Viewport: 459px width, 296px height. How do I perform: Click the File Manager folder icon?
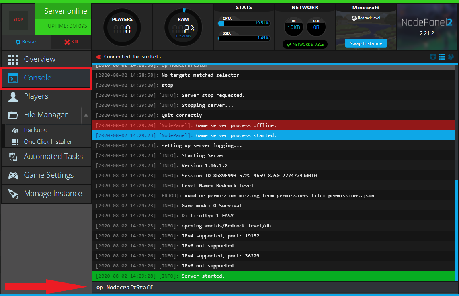pyautogui.click(x=13, y=115)
